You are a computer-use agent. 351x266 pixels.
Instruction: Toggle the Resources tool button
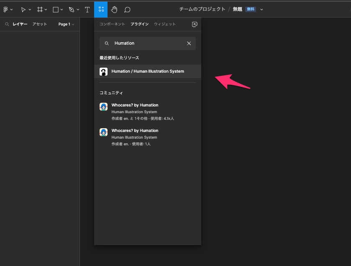click(101, 9)
